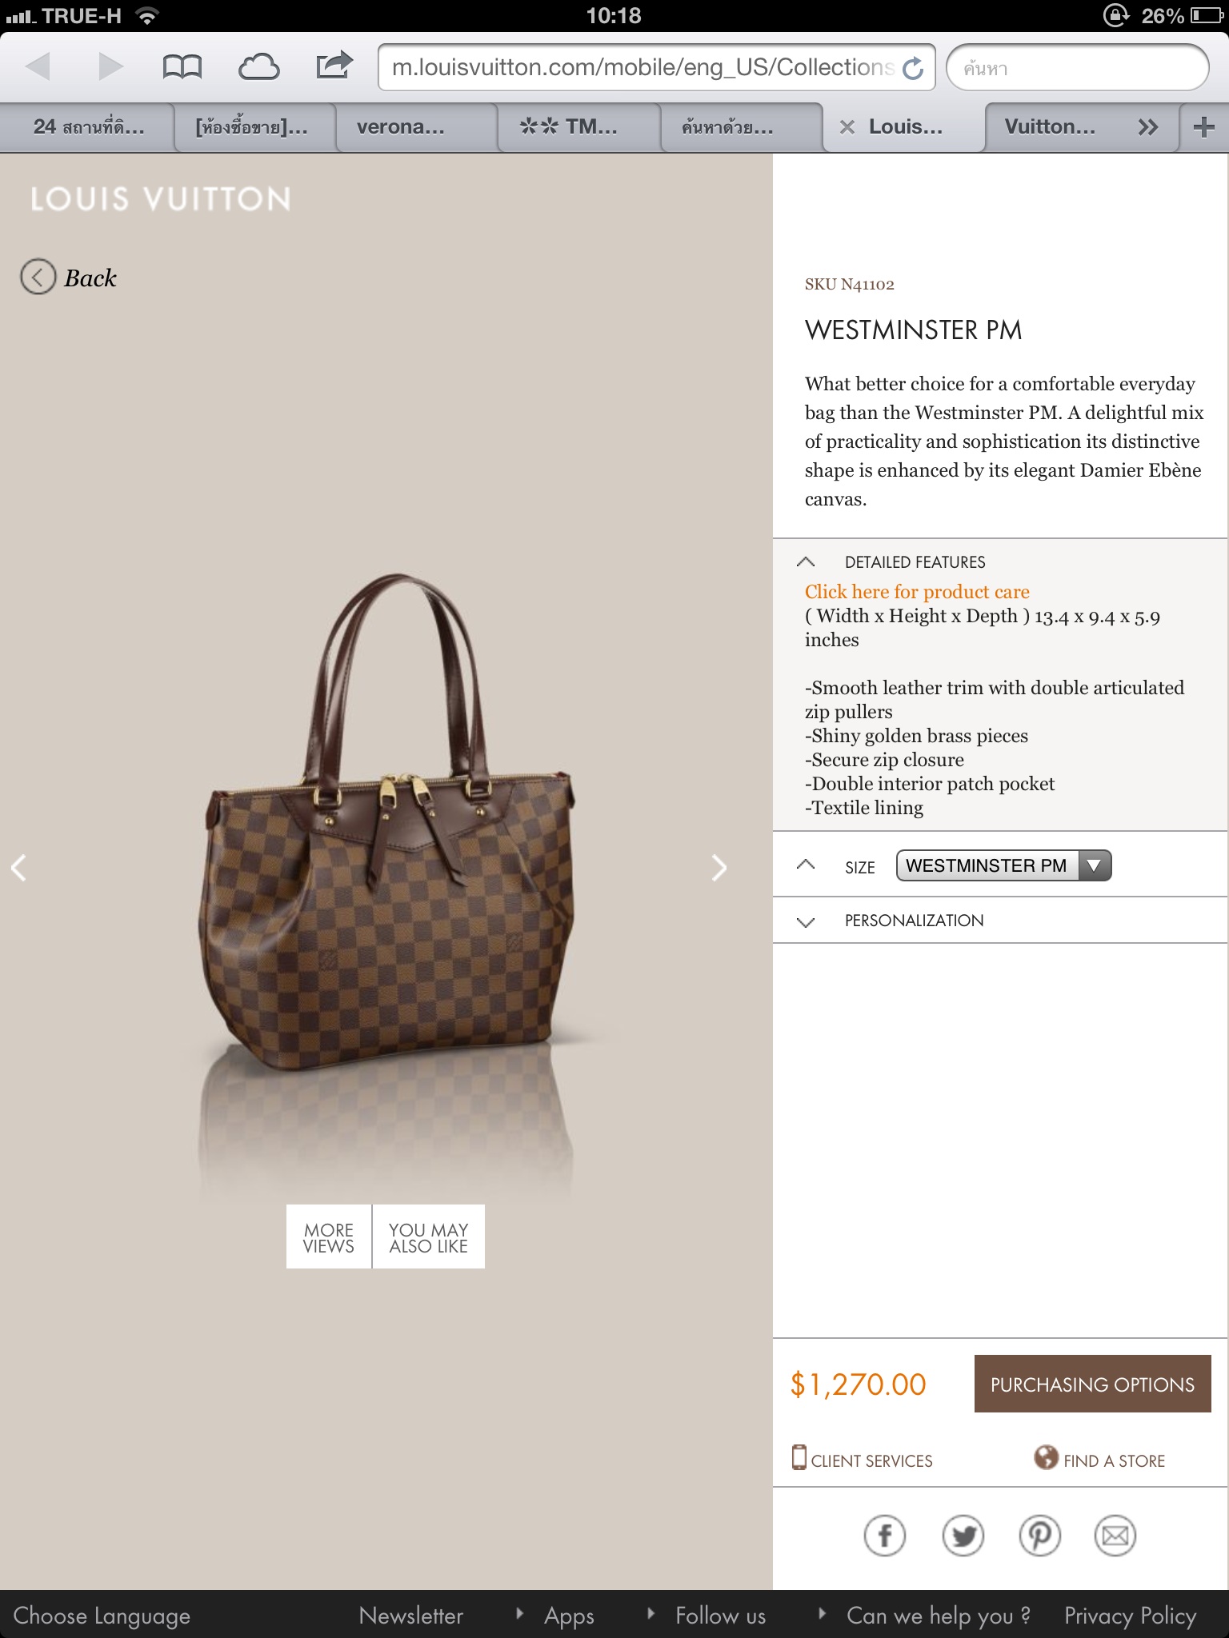Email product with the envelope icon
Image resolution: width=1229 pixels, height=1638 pixels.
click(1115, 1536)
